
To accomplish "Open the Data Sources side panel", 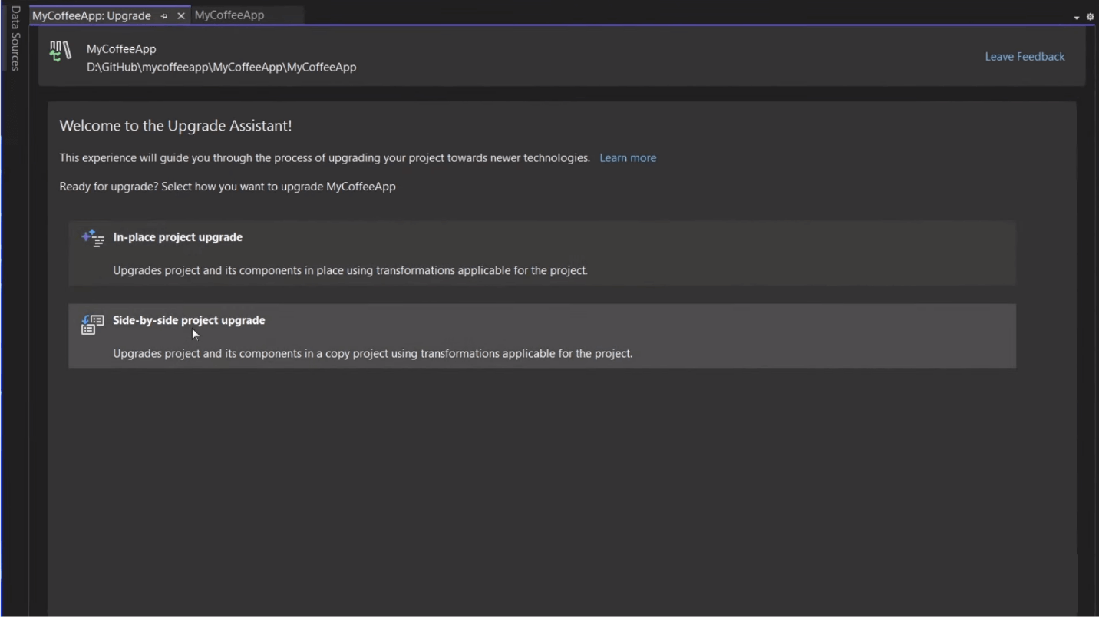I will 15,38.
